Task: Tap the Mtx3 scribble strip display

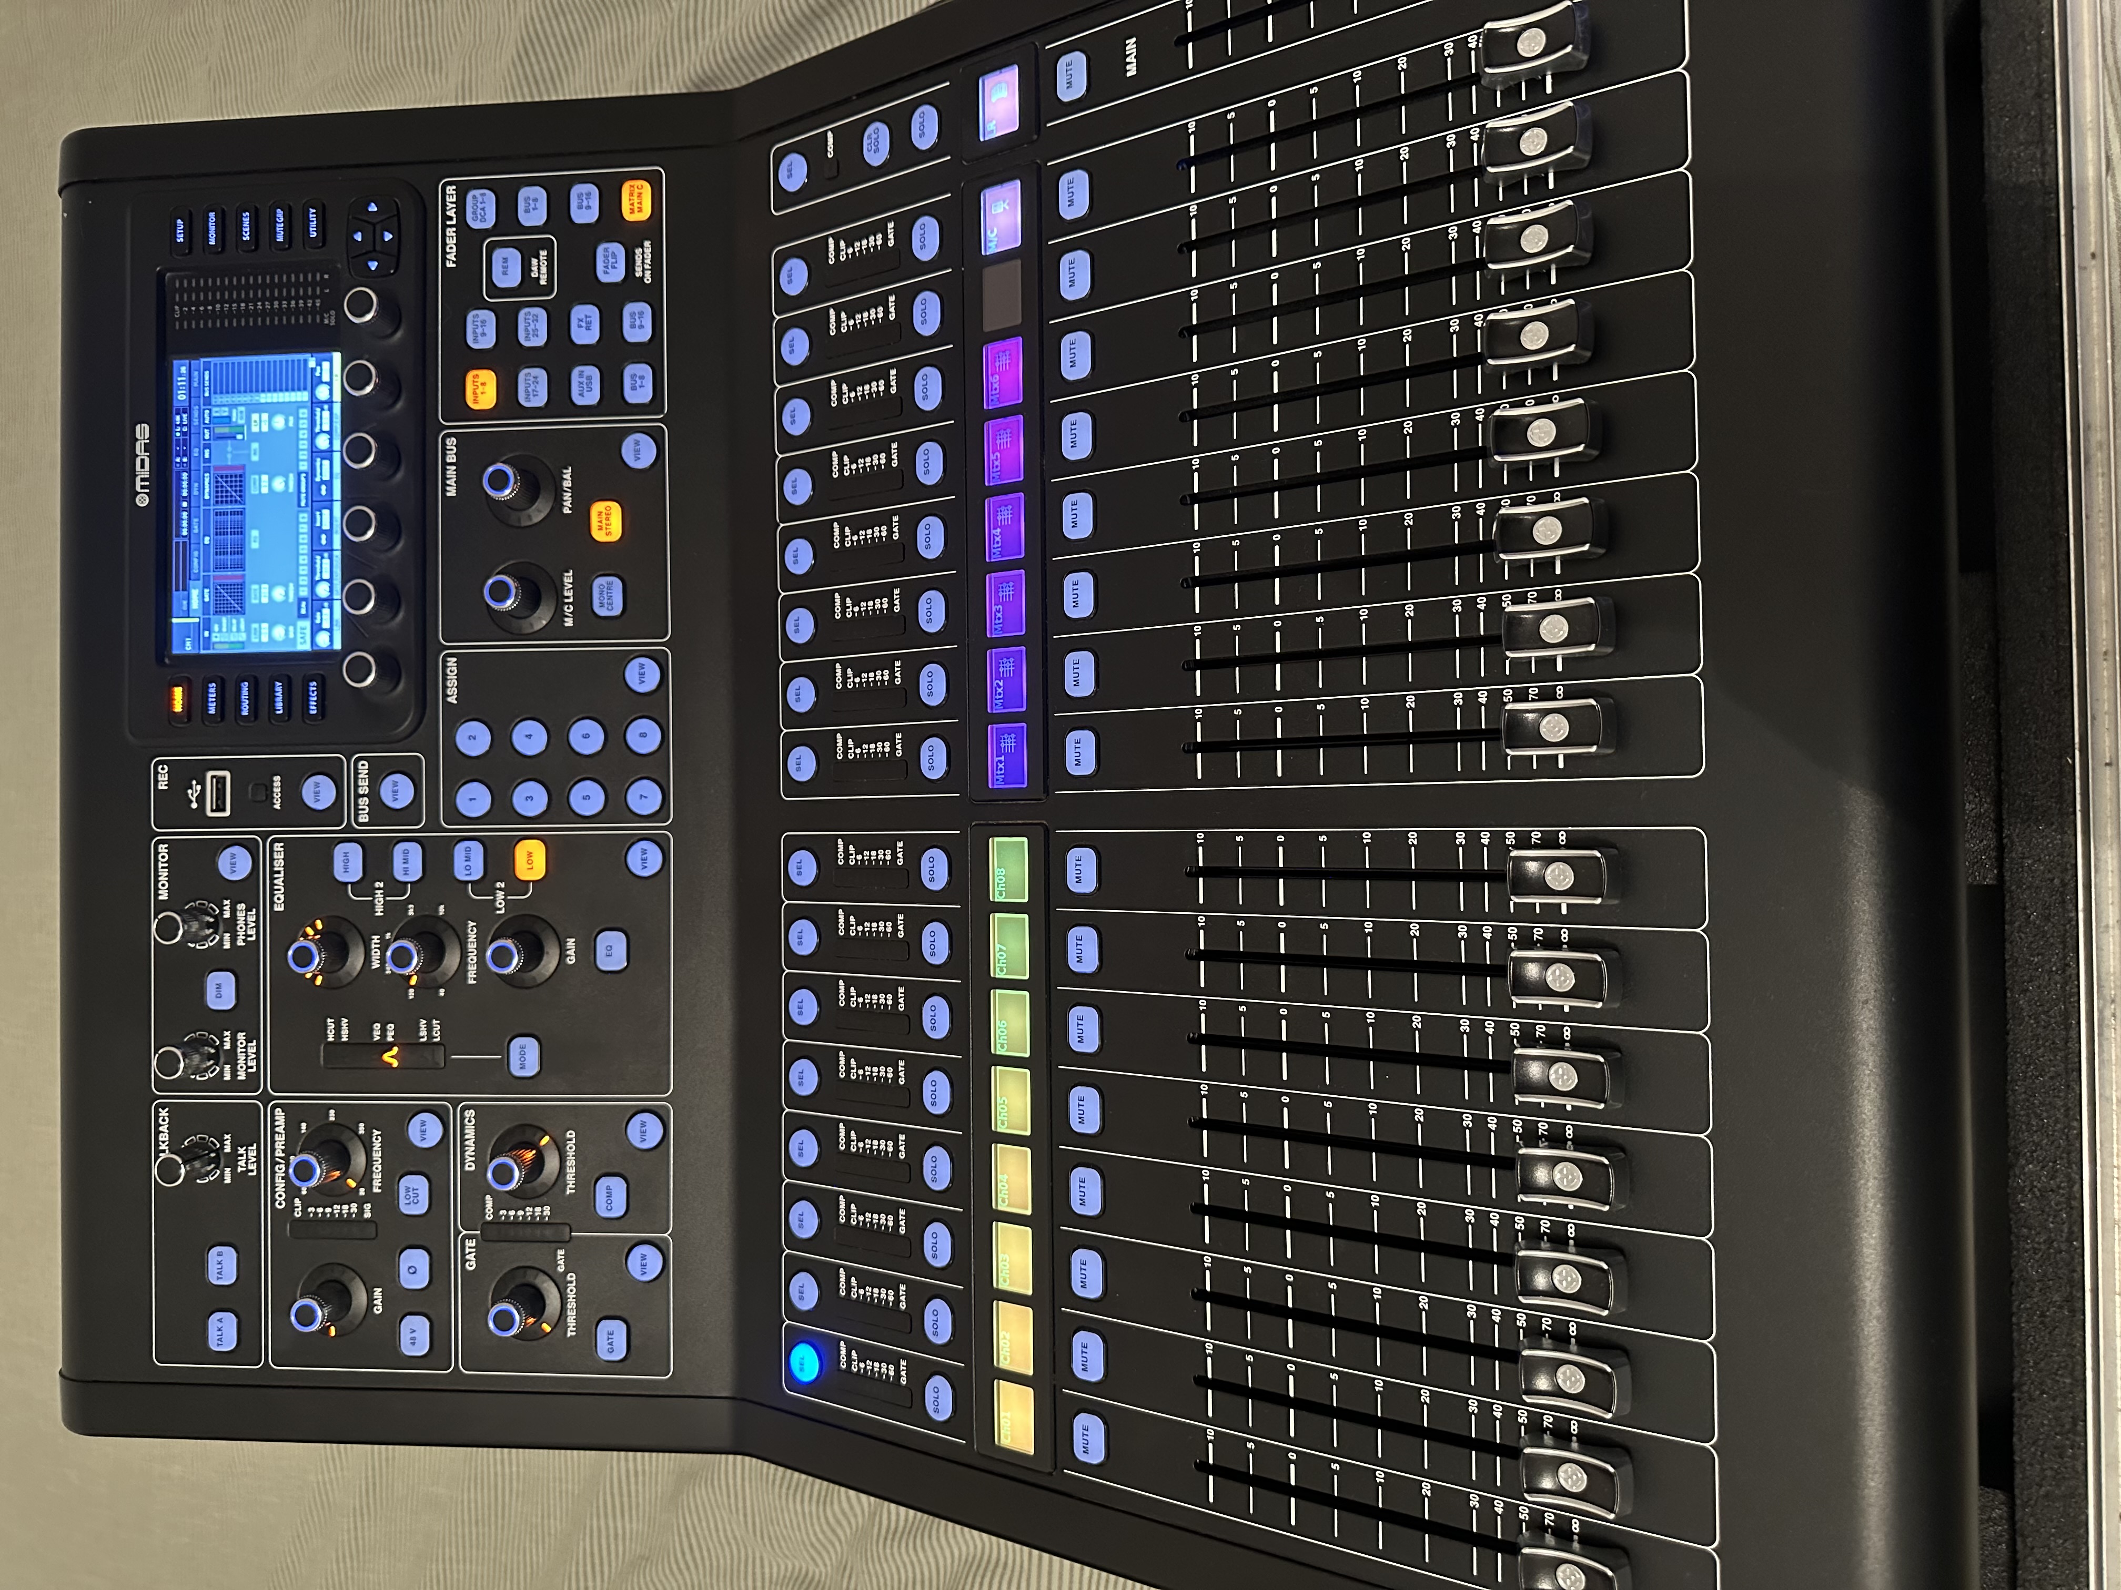Action: pos(1006,604)
